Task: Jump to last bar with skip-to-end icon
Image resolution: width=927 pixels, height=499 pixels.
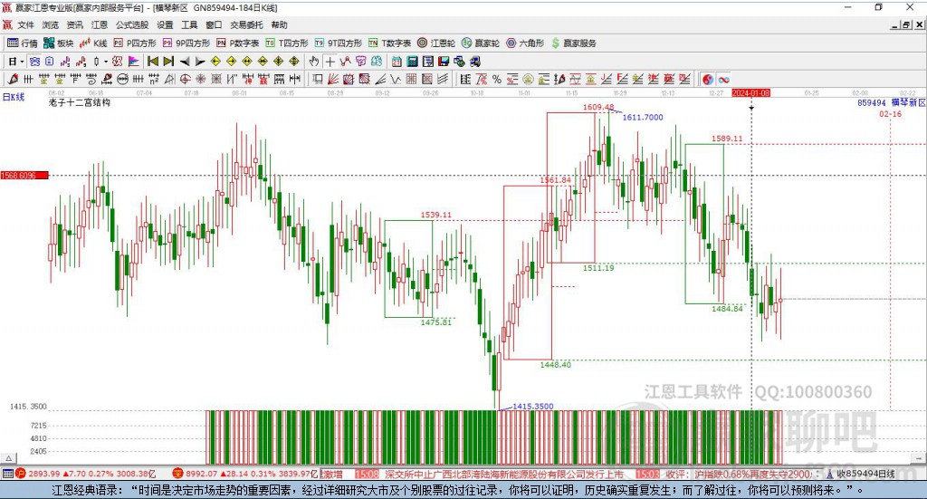Action: 168,61
